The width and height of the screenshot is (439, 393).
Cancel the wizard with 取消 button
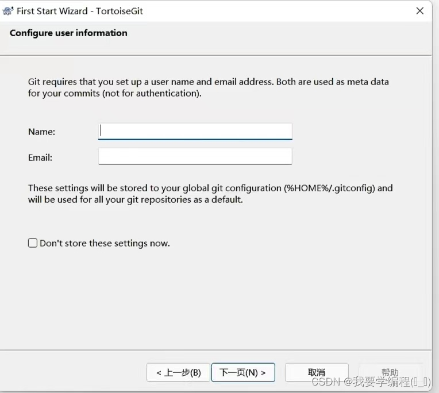coord(317,372)
